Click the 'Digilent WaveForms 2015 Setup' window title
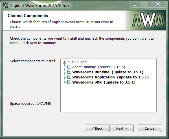The width and height of the screenshot is (169, 139). click(x=39, y=6)
